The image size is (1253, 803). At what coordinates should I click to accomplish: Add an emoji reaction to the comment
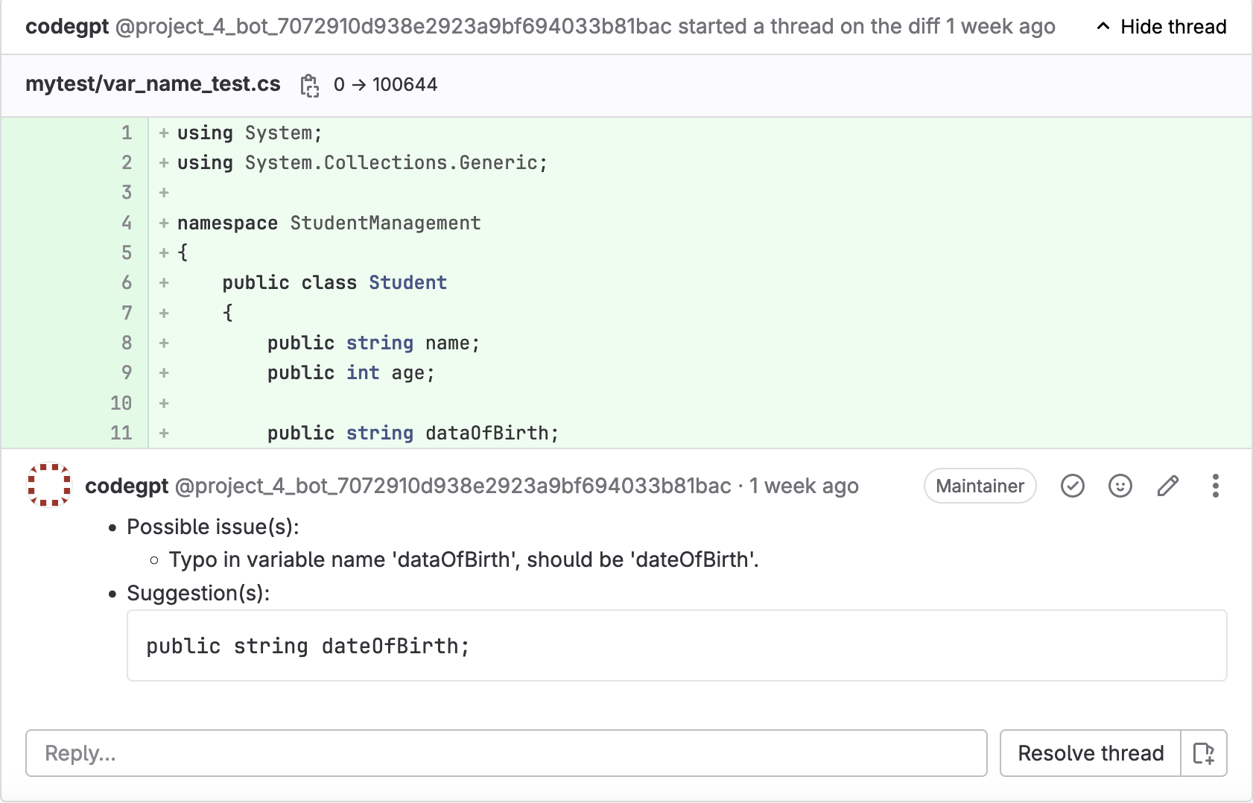1120,486
